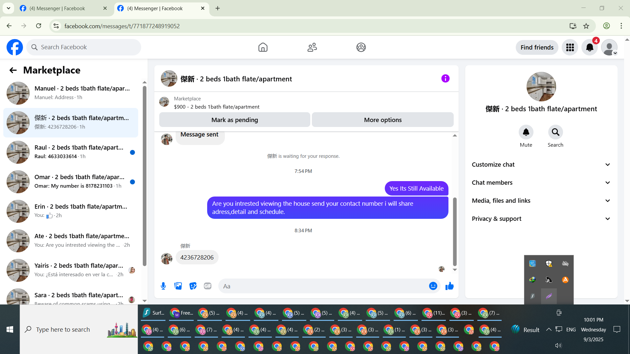Image resolution: width=630 pixels, height=354 pixels.
Task: Click the Search Facebook field
Action: coord(84,47)
